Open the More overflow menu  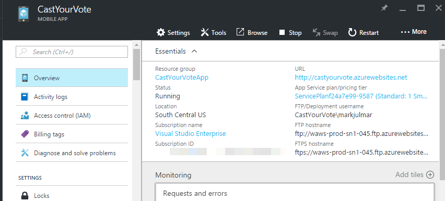tap(414, 32)
